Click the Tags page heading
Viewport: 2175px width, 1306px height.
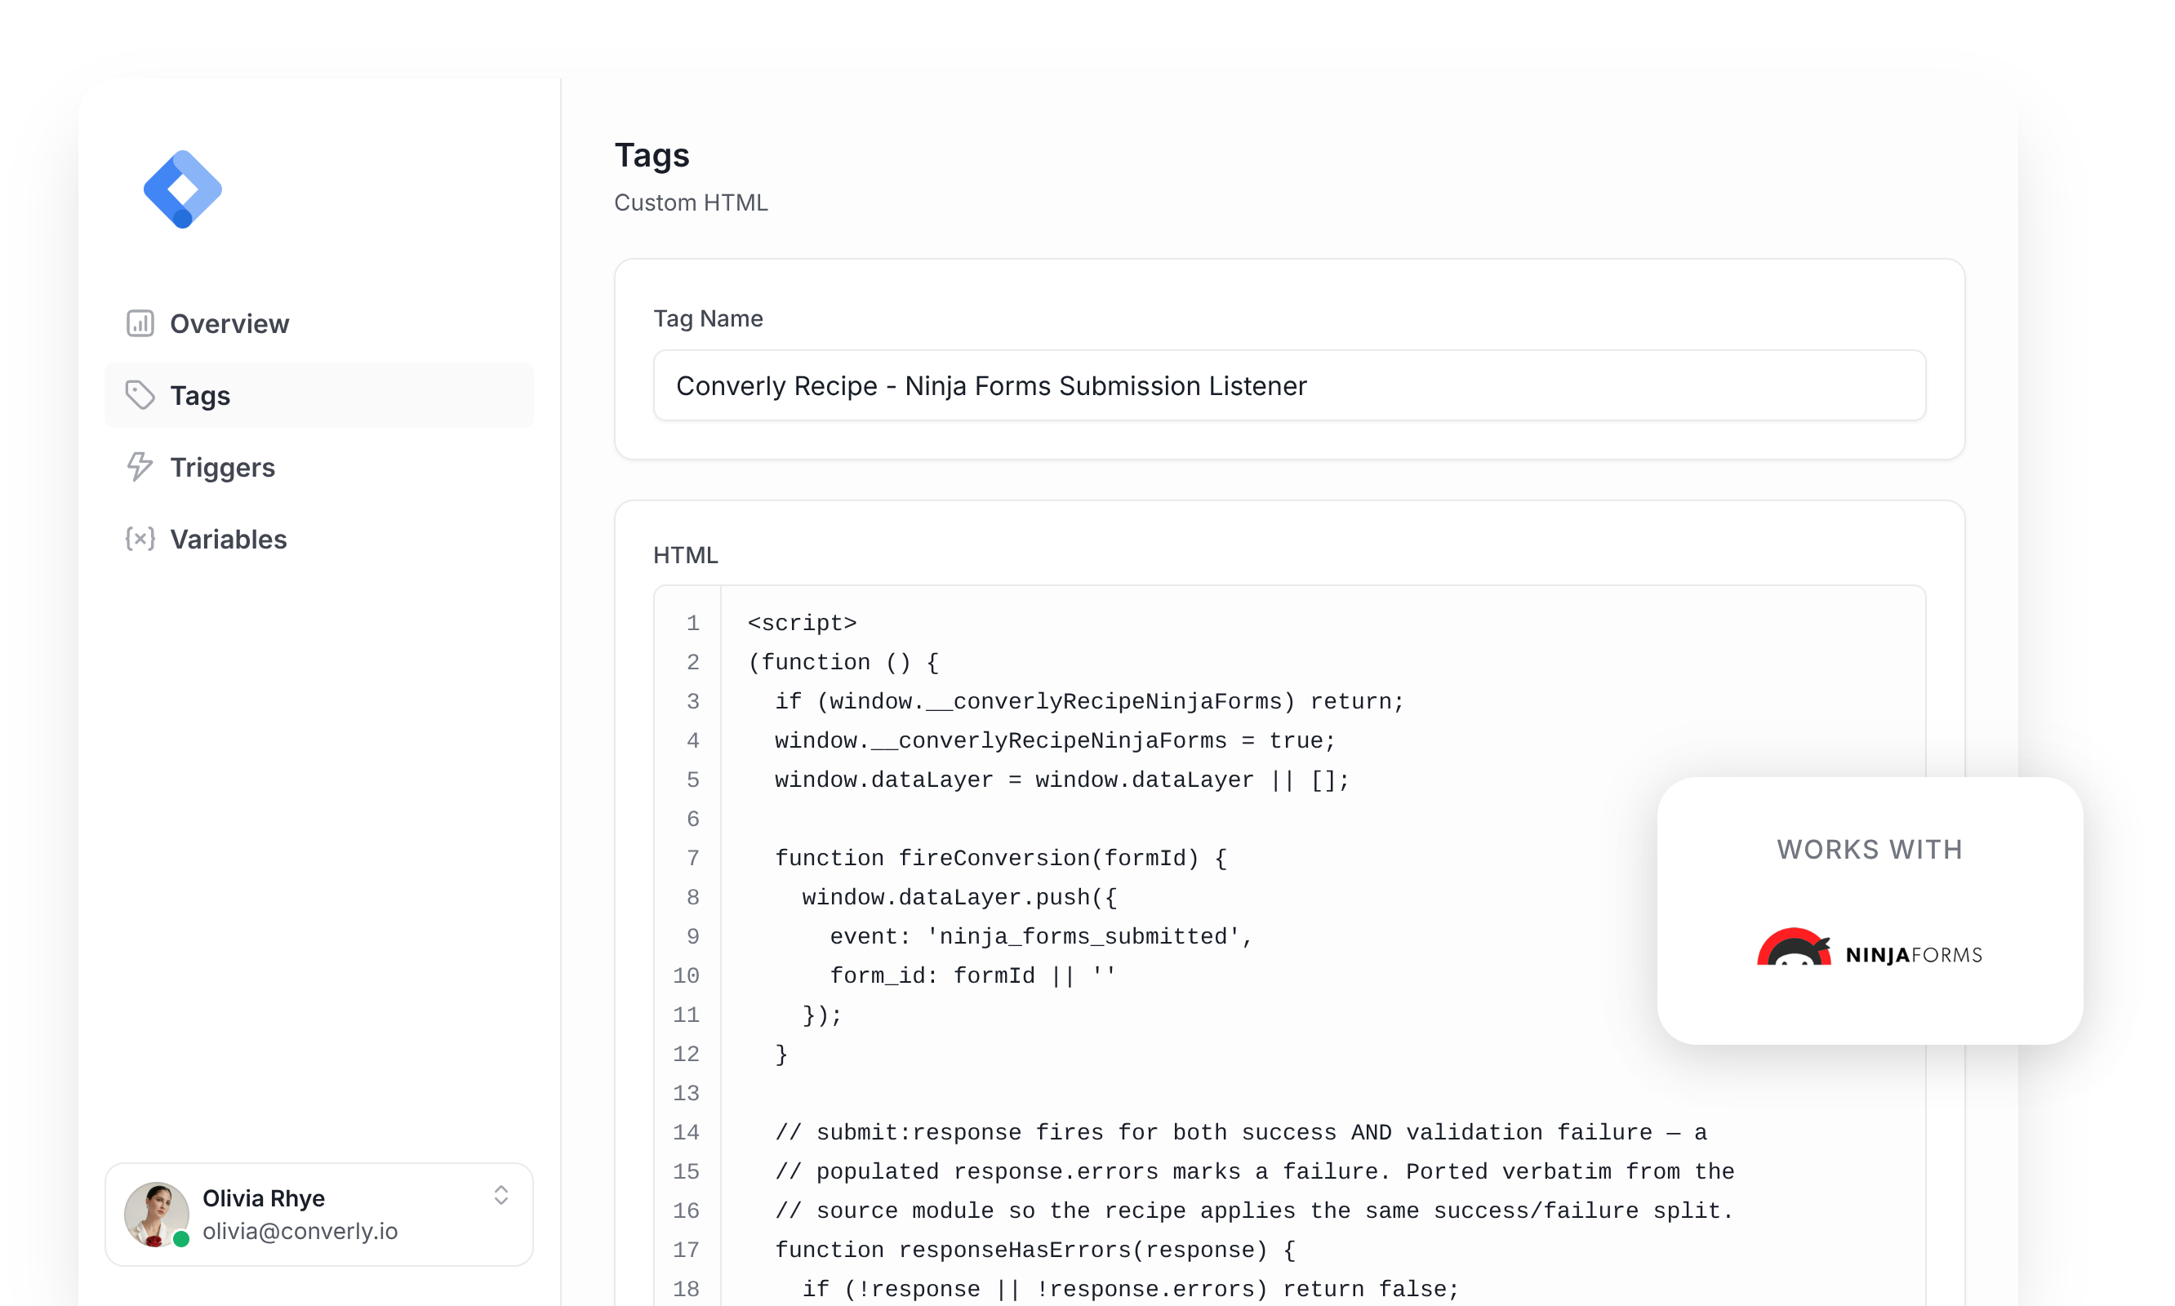coord(652,156)
